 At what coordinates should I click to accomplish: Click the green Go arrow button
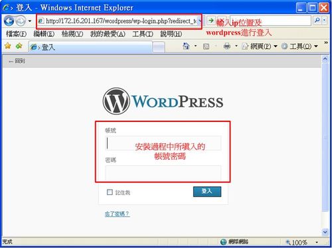[x=211, y=21]
